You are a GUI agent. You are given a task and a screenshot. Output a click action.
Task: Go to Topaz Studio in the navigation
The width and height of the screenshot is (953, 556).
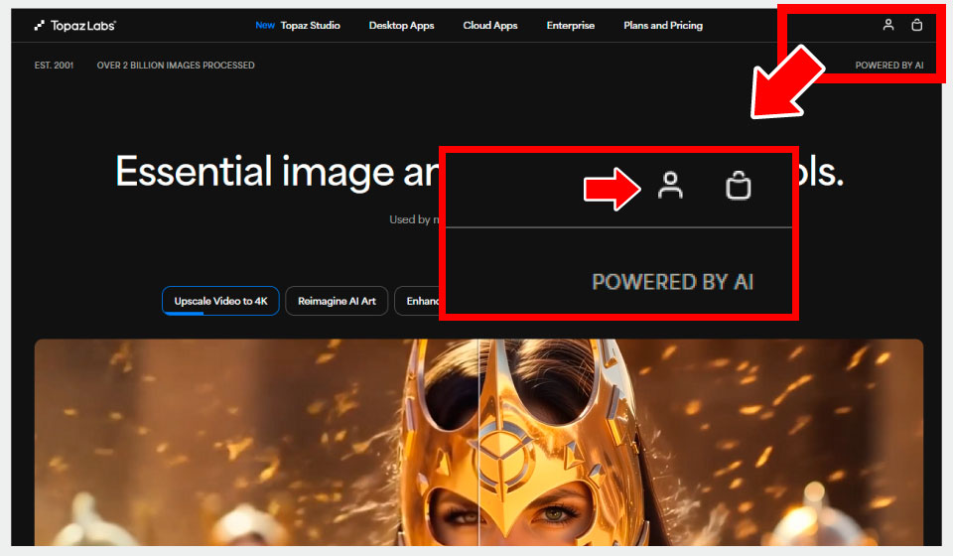point(310,26)
